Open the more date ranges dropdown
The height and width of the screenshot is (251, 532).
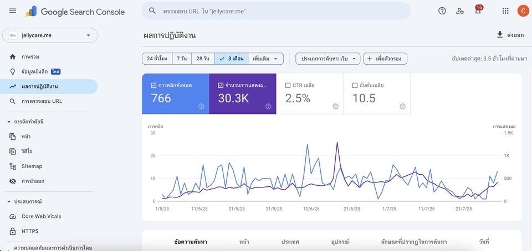(265, 59)
